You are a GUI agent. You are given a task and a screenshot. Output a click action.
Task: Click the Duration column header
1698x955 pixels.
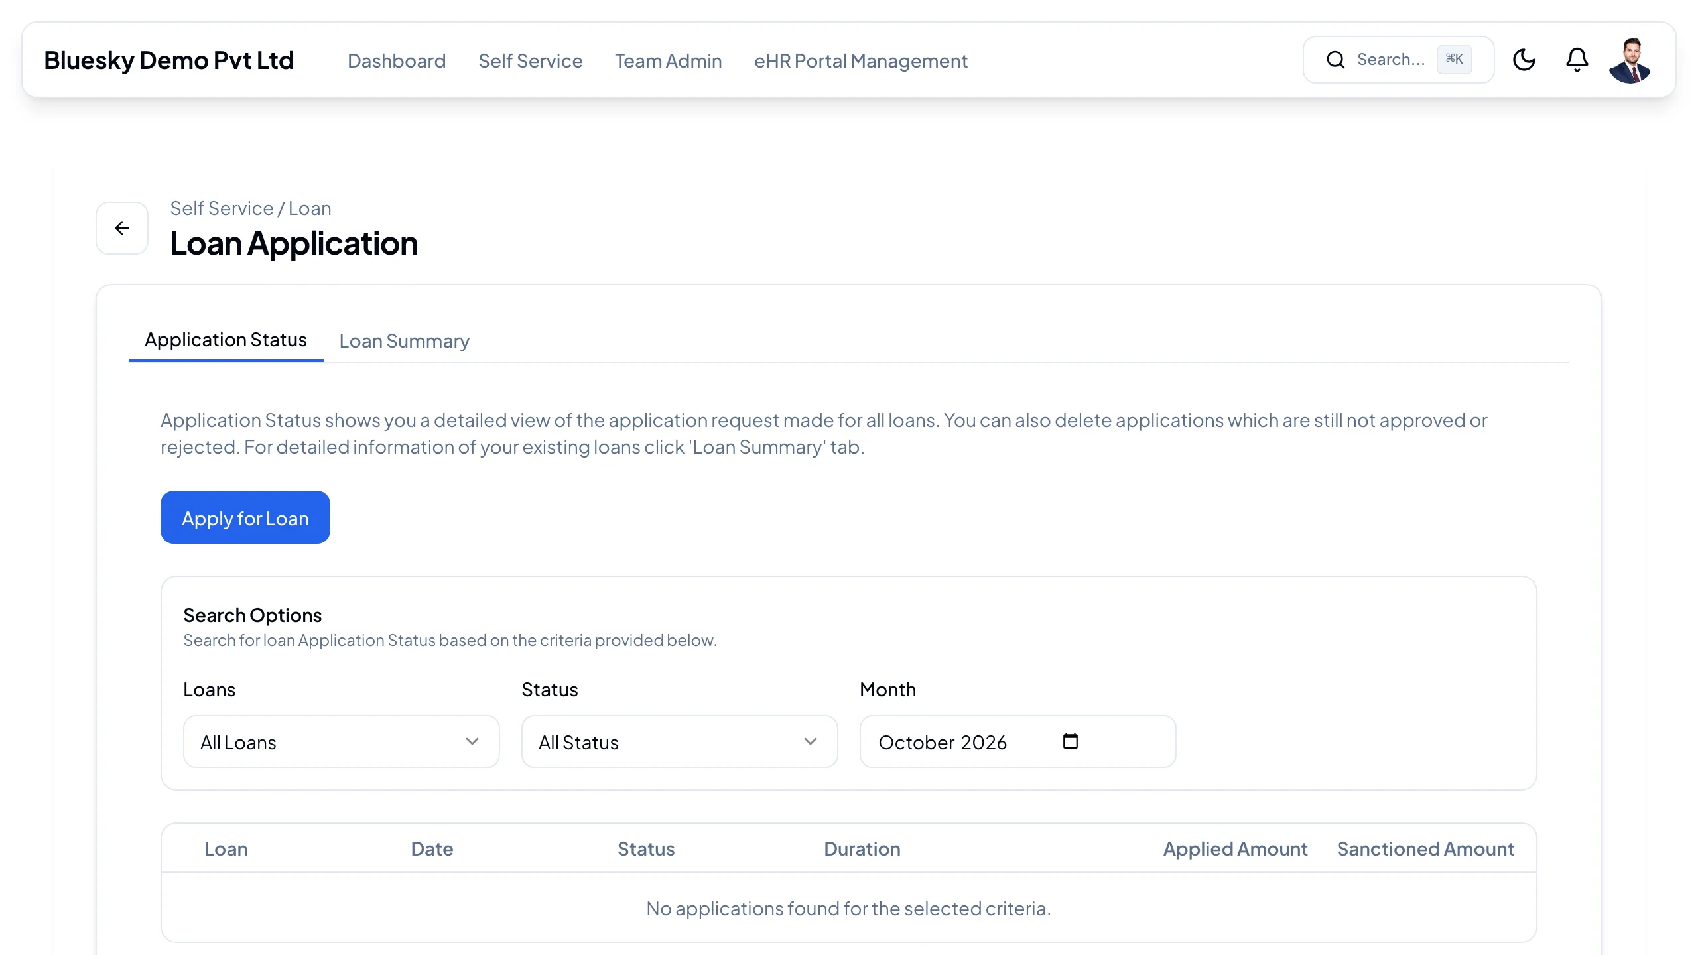pyautogui.click(x=862, y=849)
